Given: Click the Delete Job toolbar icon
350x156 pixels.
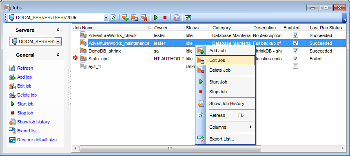Looking at the screenshot, I should click(144, 18).
